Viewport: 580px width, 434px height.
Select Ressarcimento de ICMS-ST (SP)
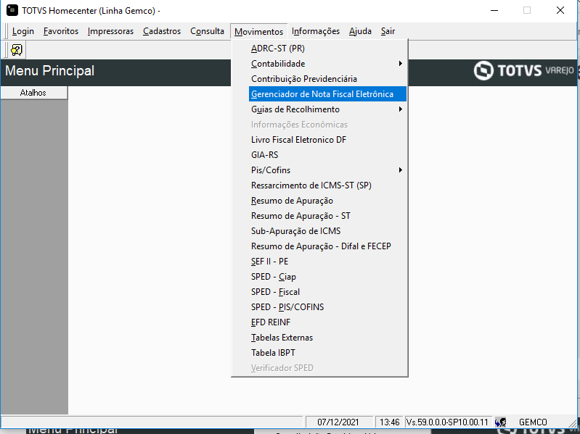(319, 185)
